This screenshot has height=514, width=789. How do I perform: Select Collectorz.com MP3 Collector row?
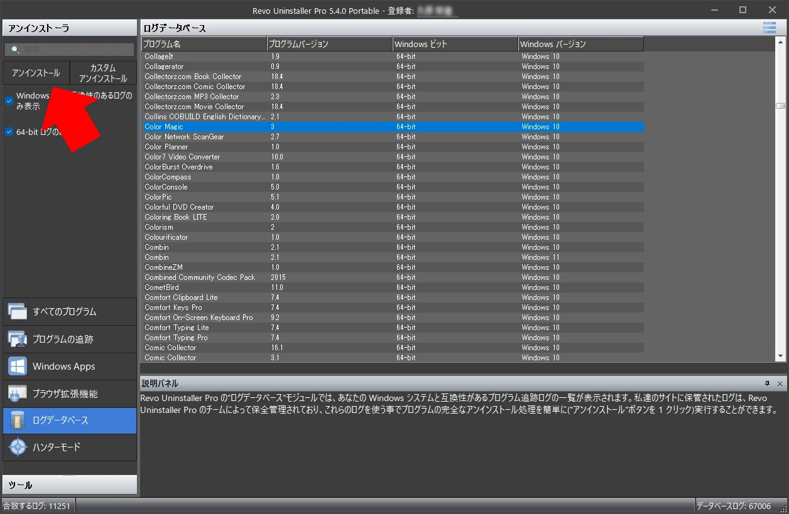point(393,97)
